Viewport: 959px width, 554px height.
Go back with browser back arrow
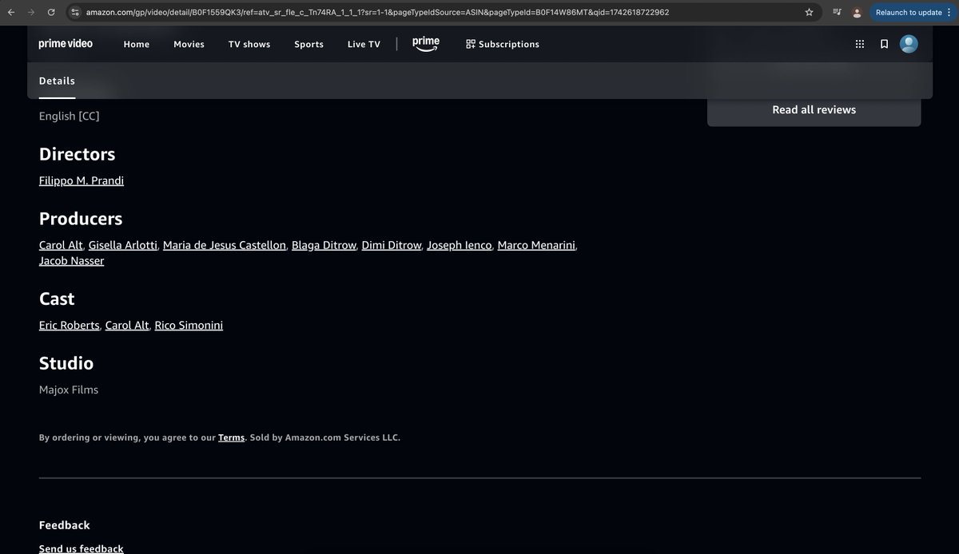[x=11, y=12]
